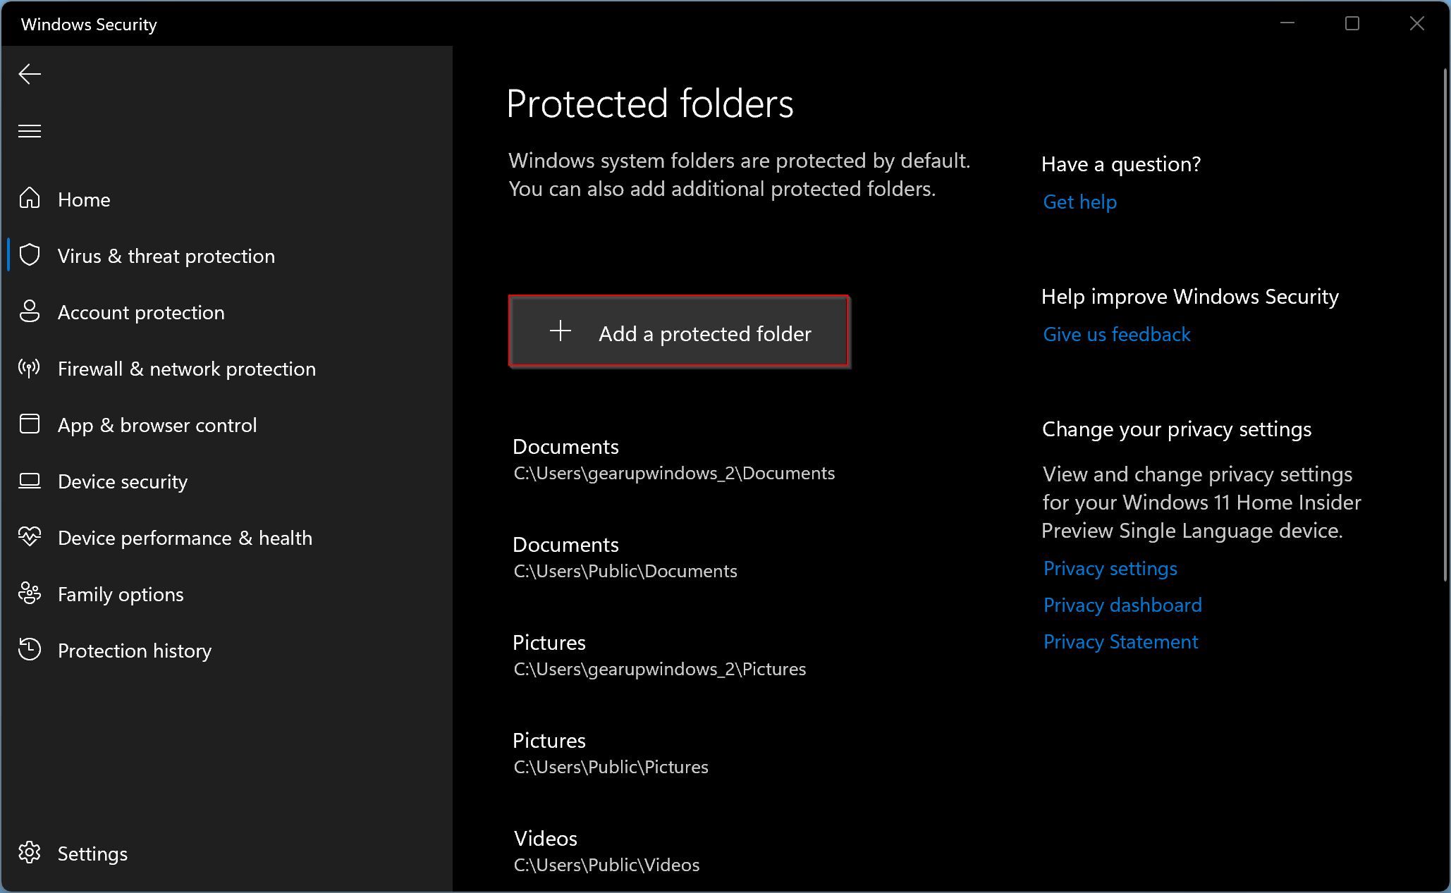Select Documents folder under gearupwindows_2
Screen dimensions: 1451x893
click(674, 459)
